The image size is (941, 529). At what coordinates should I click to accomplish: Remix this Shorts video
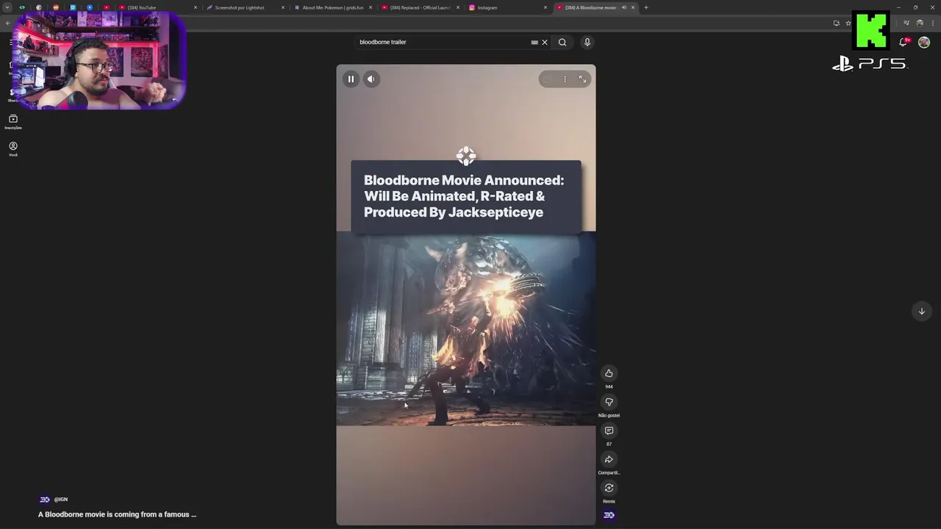pyautogui.click(x=609, y=488)
